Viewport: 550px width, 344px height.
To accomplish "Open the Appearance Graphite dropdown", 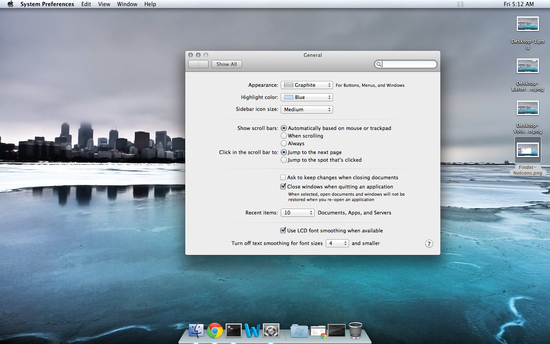I will 307,85.
